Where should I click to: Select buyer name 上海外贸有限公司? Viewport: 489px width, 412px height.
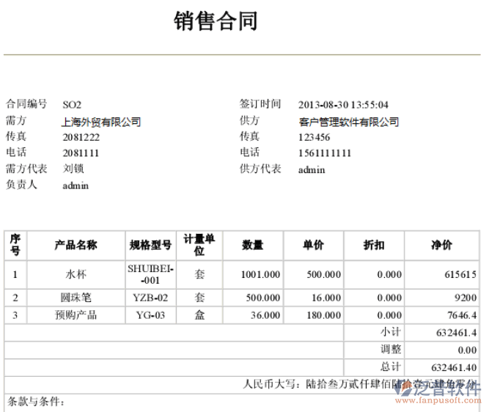101,122
